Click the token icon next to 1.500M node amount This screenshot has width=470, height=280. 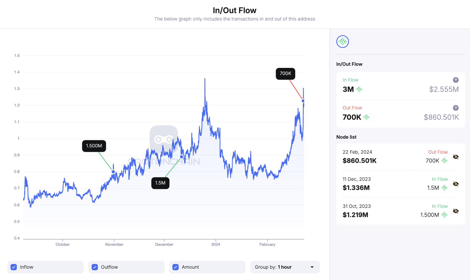click(444, 215)
